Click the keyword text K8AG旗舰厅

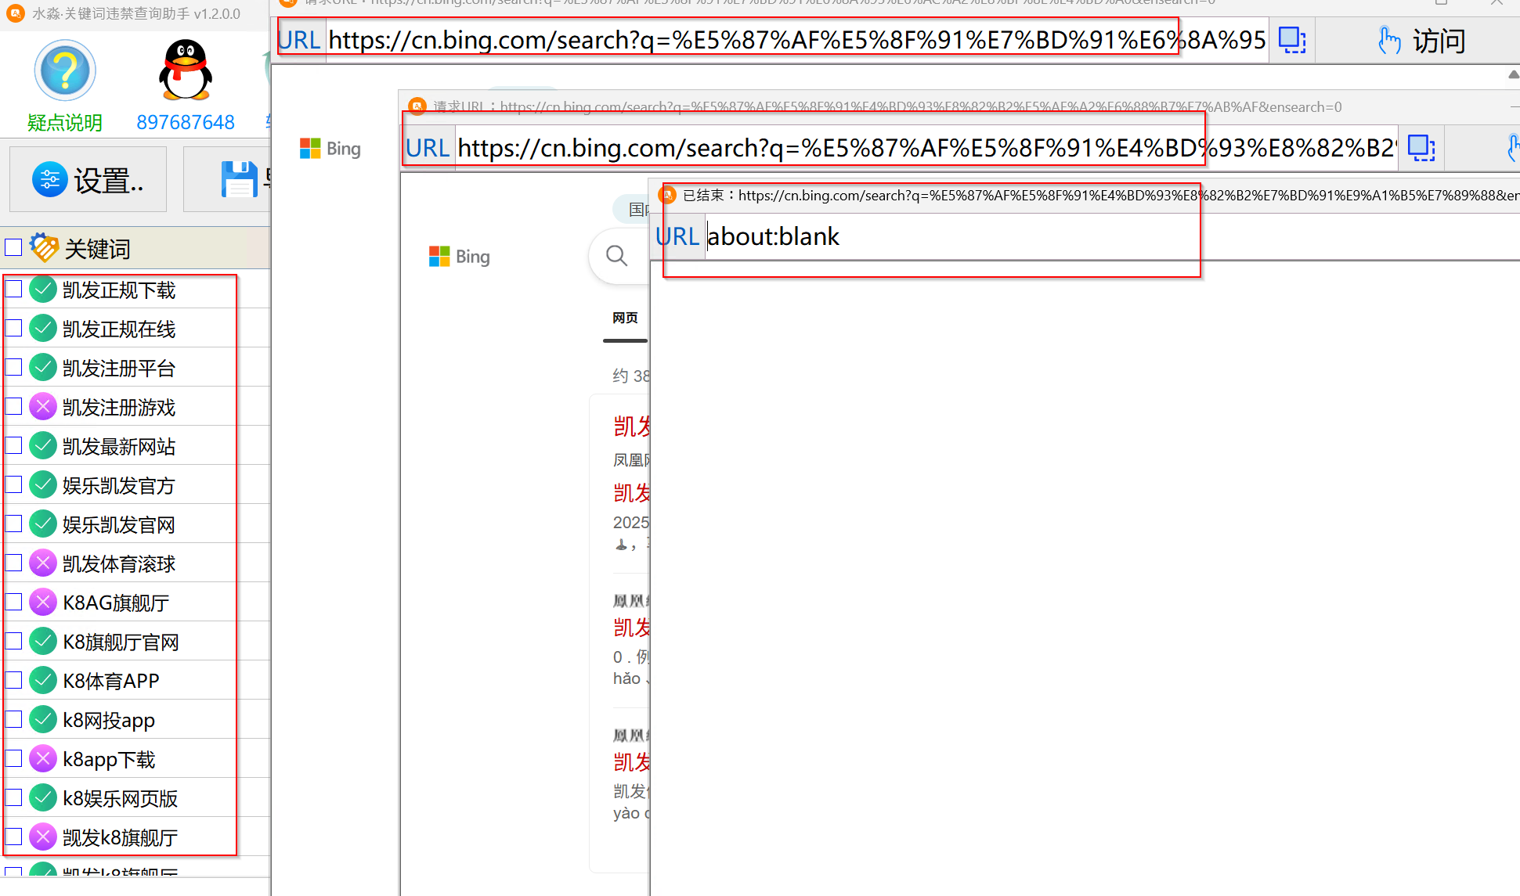point(116,603)
